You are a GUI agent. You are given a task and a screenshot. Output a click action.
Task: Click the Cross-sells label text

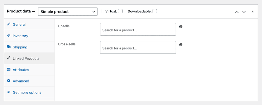coord(67,44)
